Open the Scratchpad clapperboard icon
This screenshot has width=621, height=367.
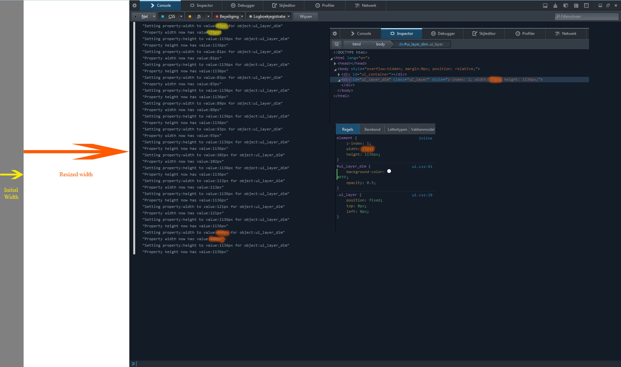(576, 5)
